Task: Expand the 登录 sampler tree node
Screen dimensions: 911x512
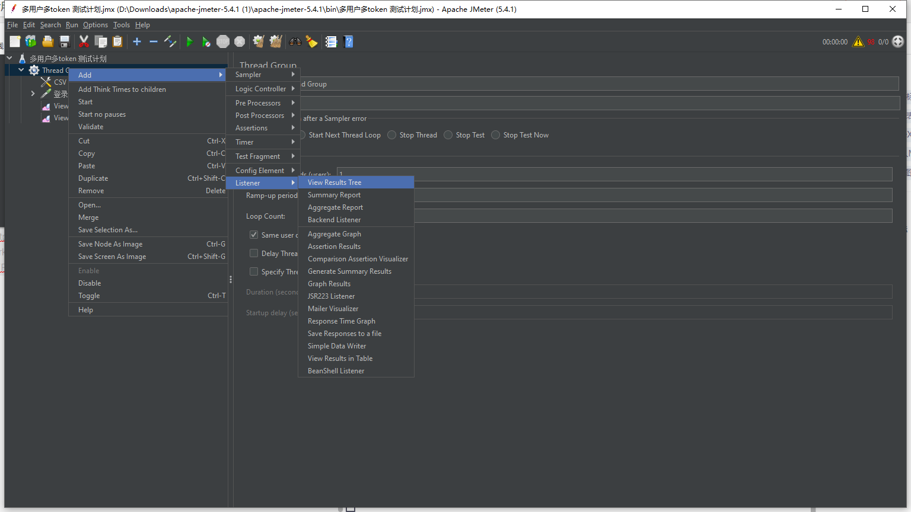Action: click(x=33, y=94)
